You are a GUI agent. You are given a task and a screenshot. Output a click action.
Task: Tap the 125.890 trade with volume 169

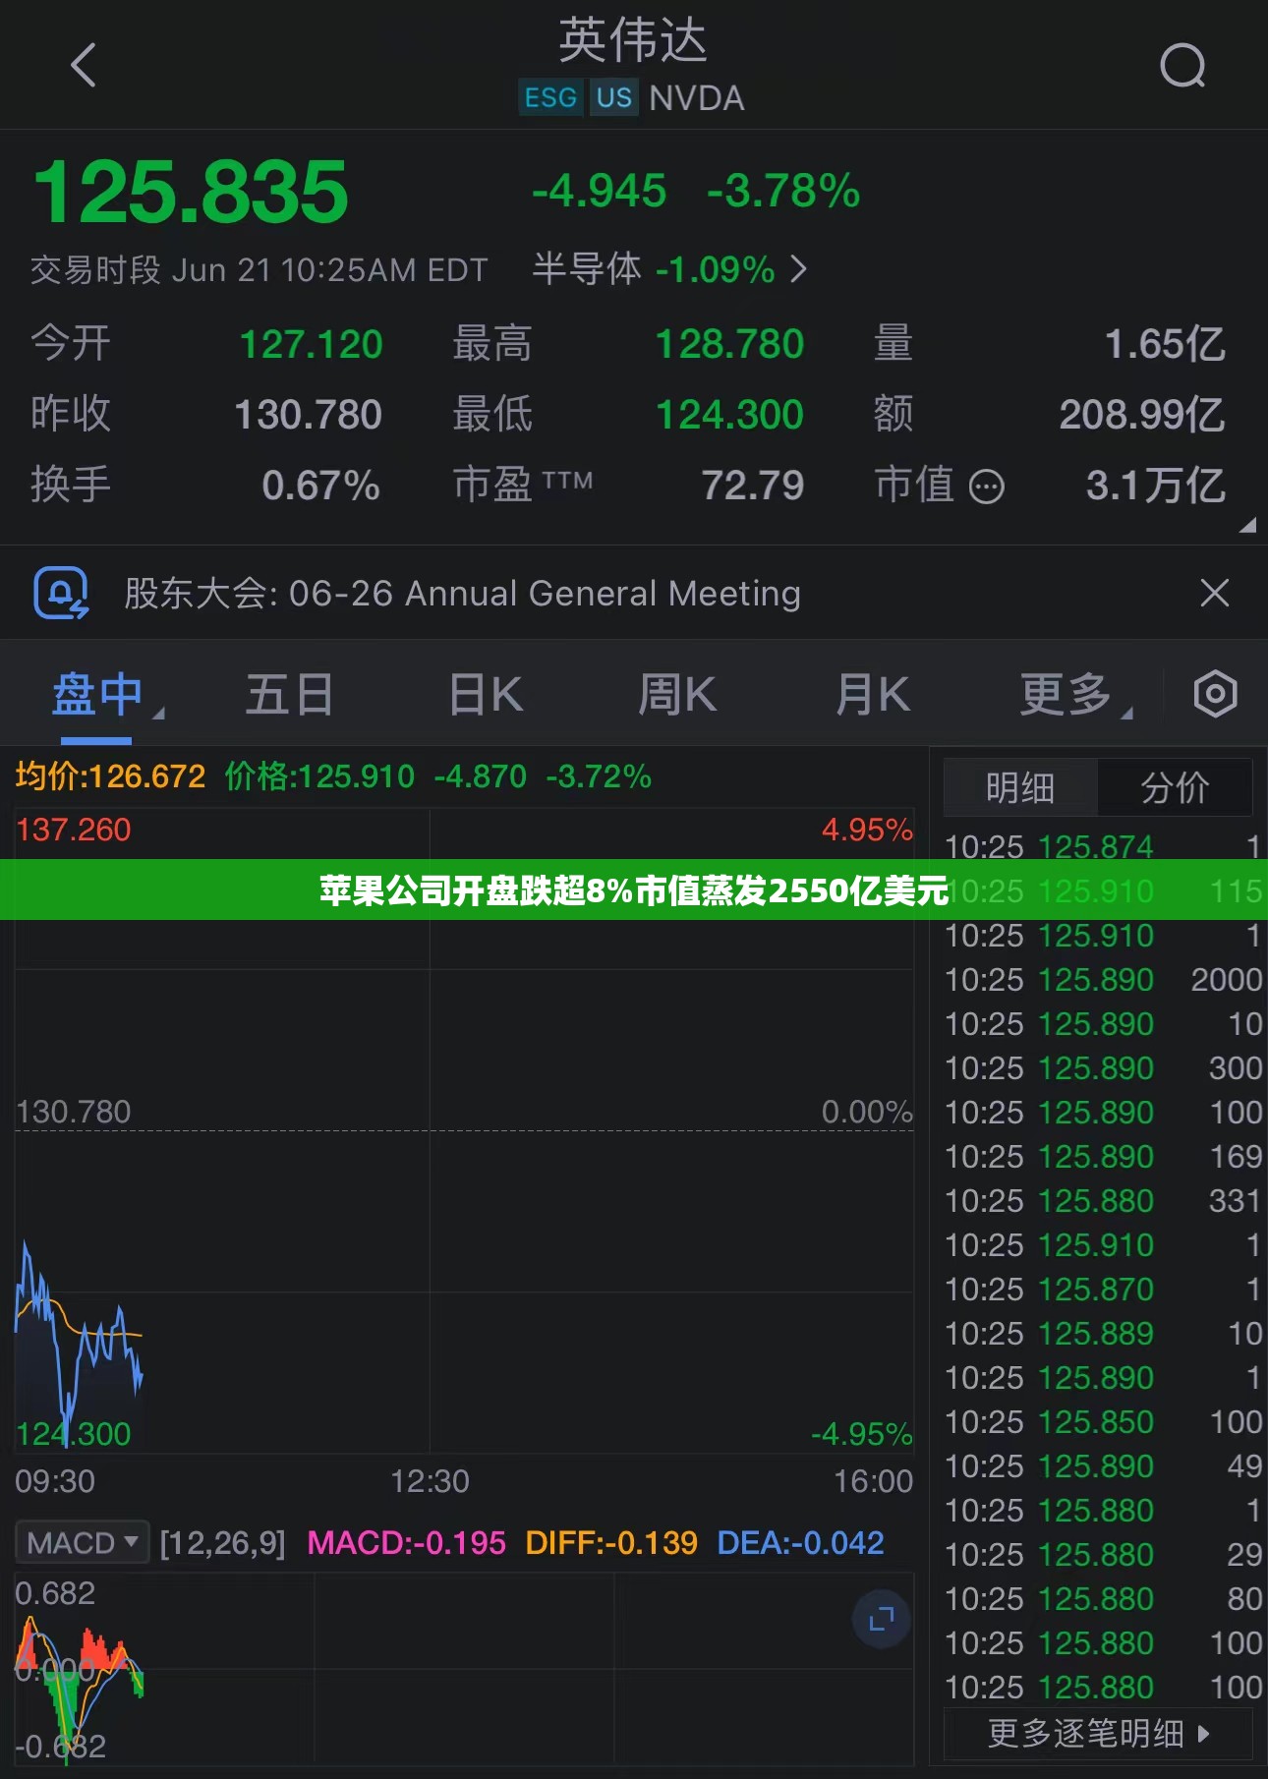[x=1103, y=1157]
